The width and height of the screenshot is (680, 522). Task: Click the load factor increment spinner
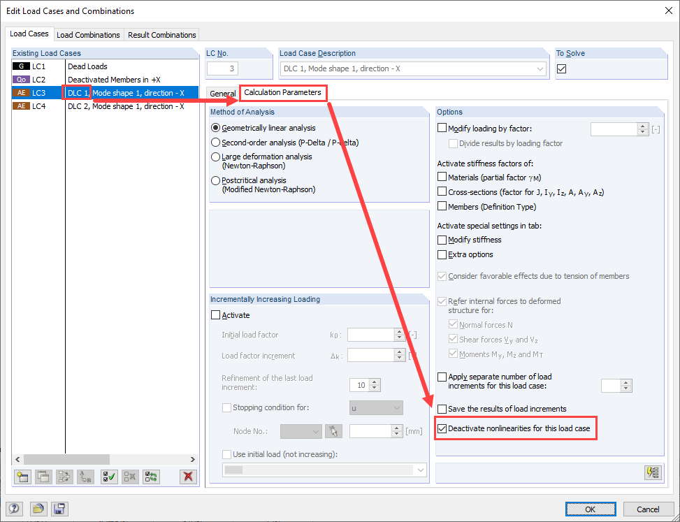coord(400,355)
